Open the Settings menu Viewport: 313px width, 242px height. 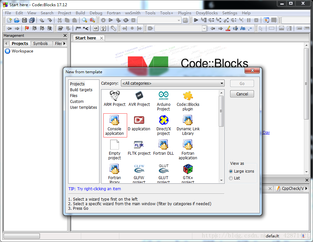click(x=230, y=13)
